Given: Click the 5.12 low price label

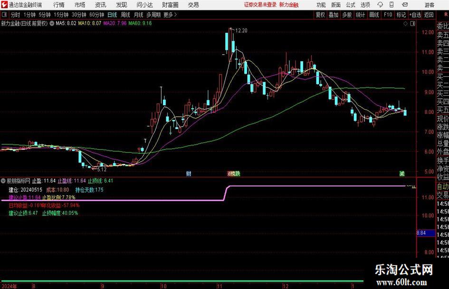Looking at the screenshot, I should [x=102, y=169].
